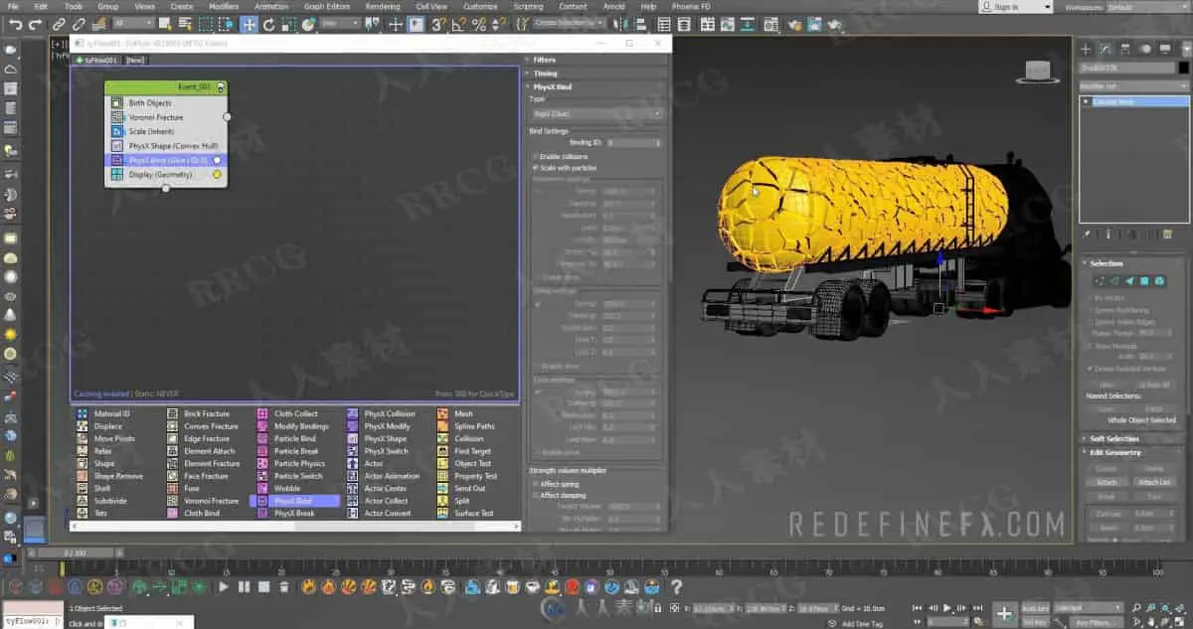
Task: Toggle the Percent Snap icon
Action: 478,24
